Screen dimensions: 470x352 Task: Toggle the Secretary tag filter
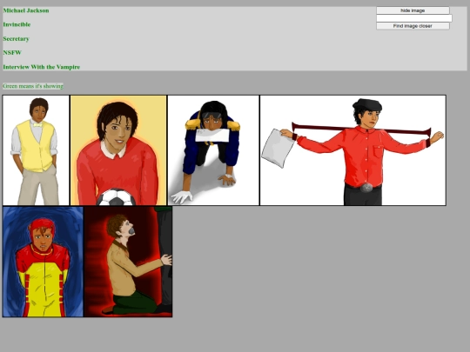[17, 39]
